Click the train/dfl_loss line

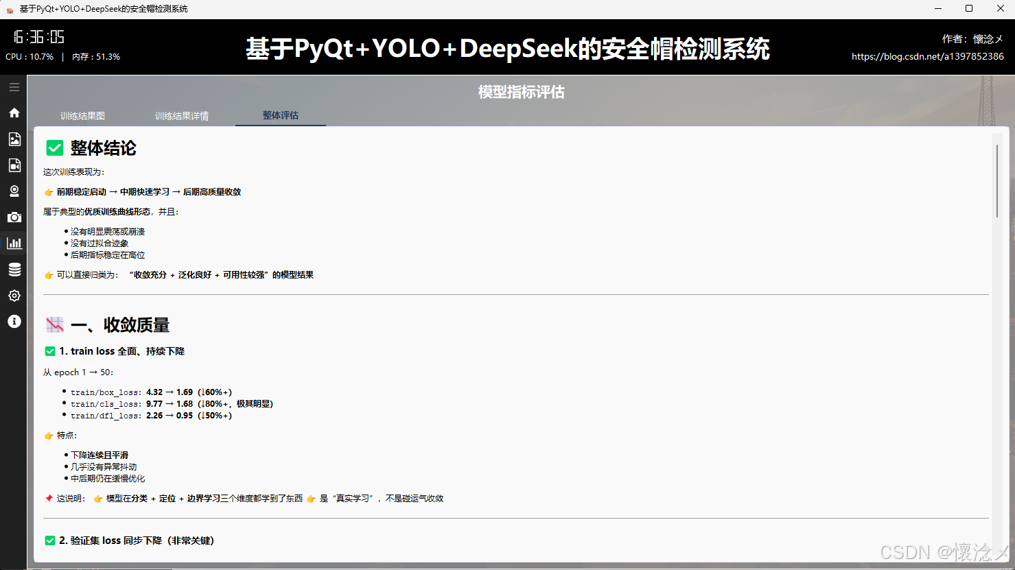pos(151,416)
